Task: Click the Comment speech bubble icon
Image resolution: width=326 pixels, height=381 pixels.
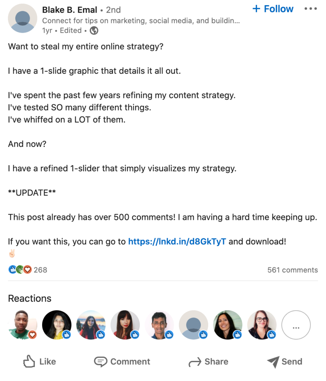Action: pyautogui.click(x=100, y=362)
